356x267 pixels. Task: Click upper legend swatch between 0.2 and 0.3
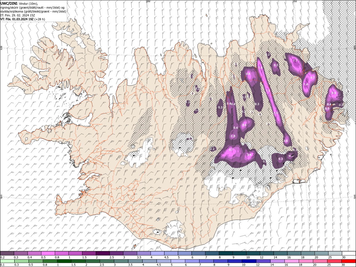pyautogui.click(x=7, y=253)
